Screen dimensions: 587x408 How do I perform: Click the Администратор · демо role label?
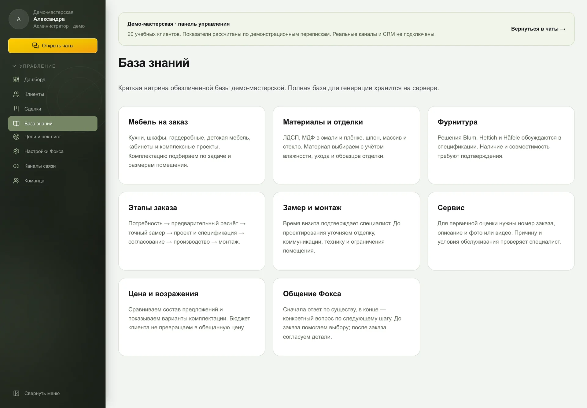tap(59, 26)
